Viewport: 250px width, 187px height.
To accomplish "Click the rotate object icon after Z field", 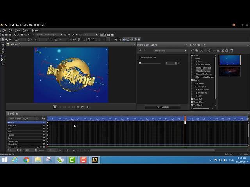I will click(75, 39).
